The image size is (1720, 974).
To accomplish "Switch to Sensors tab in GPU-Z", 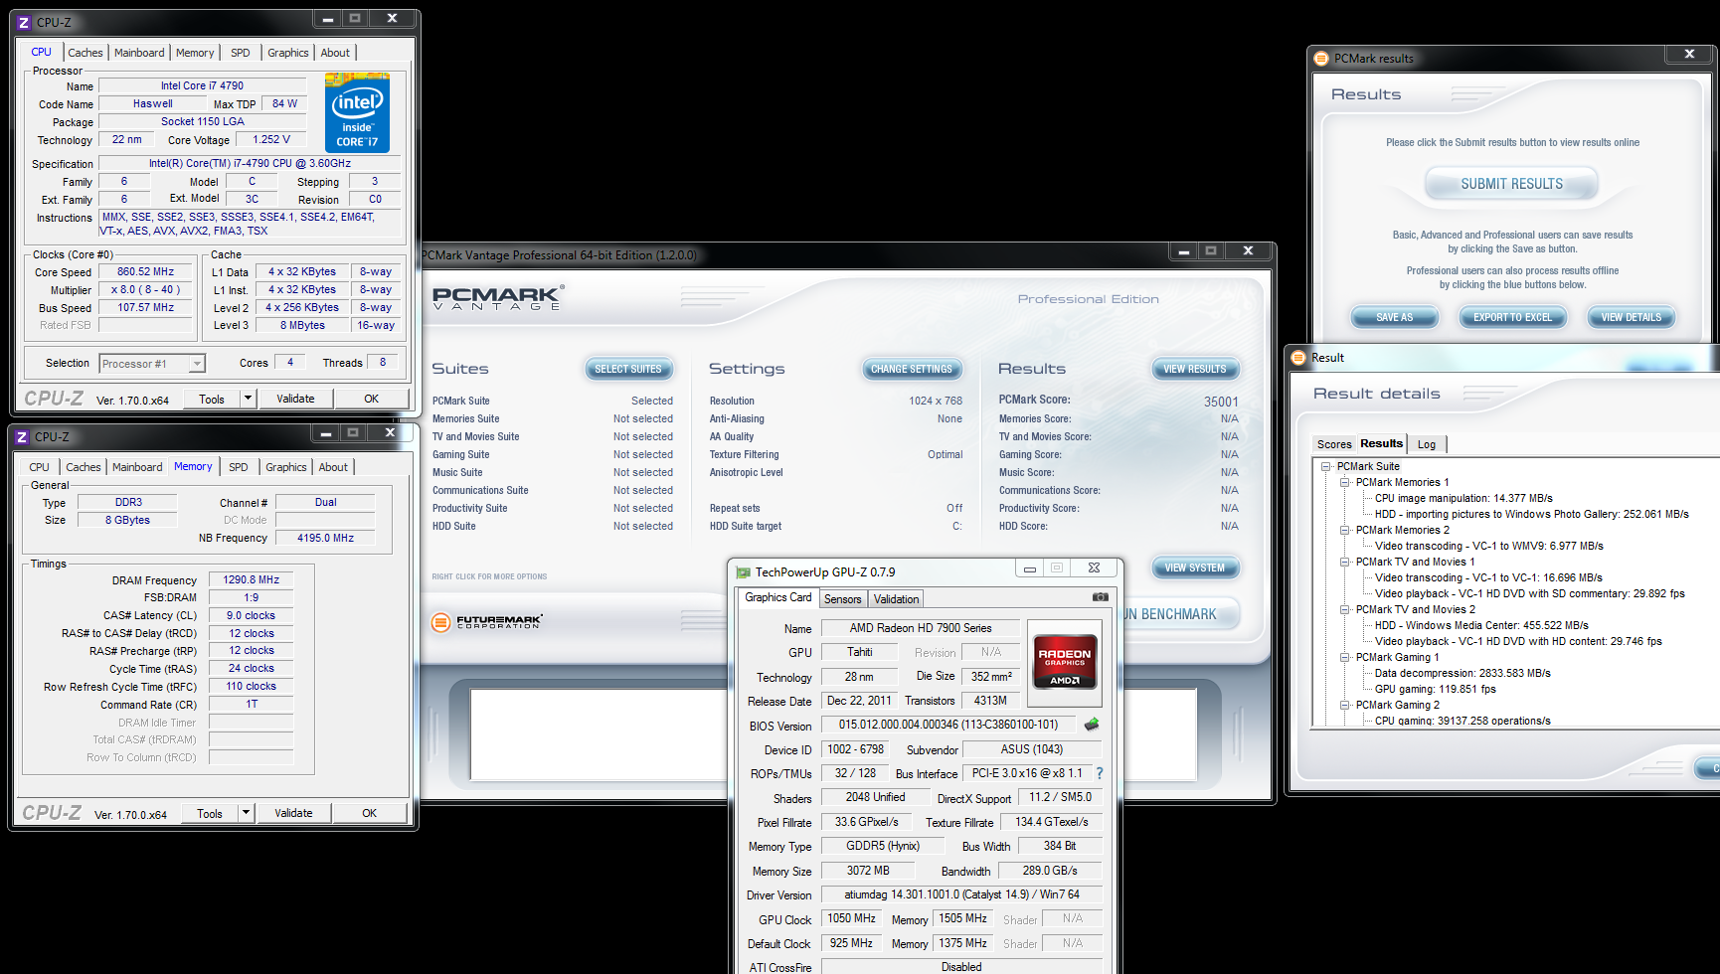I will coord(843,599).
